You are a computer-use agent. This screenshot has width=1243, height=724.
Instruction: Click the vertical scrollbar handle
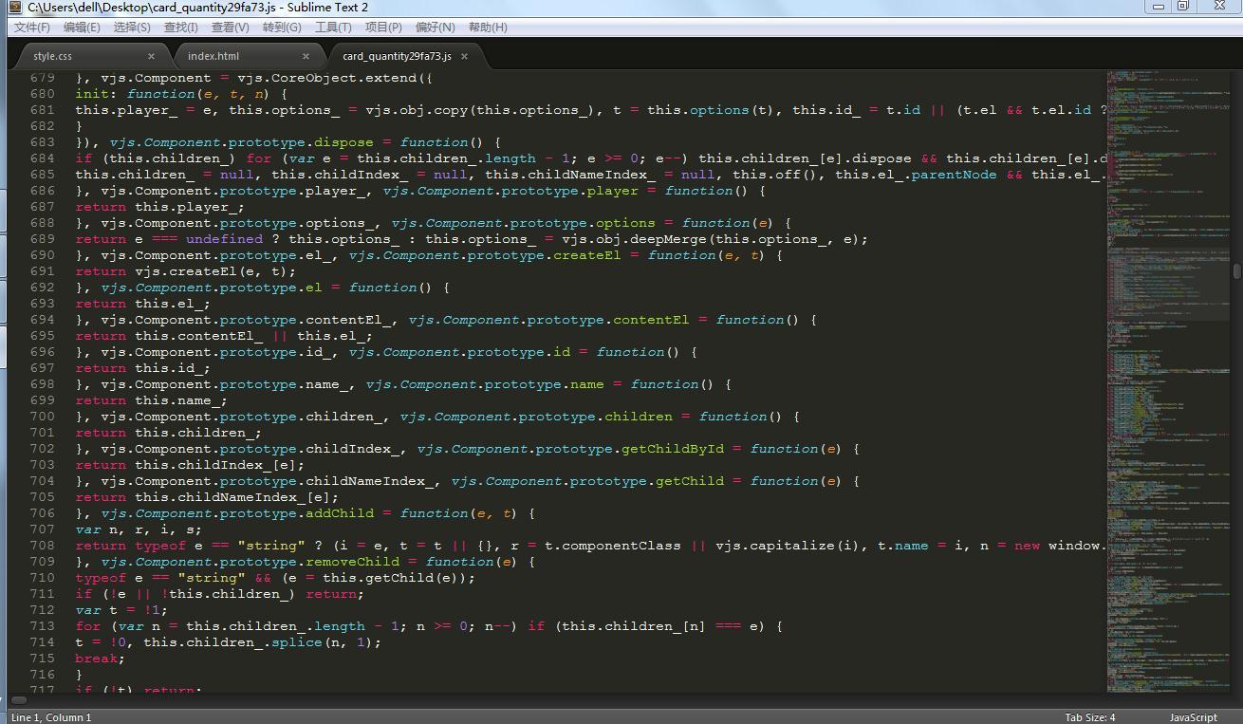click(1236, 272)
